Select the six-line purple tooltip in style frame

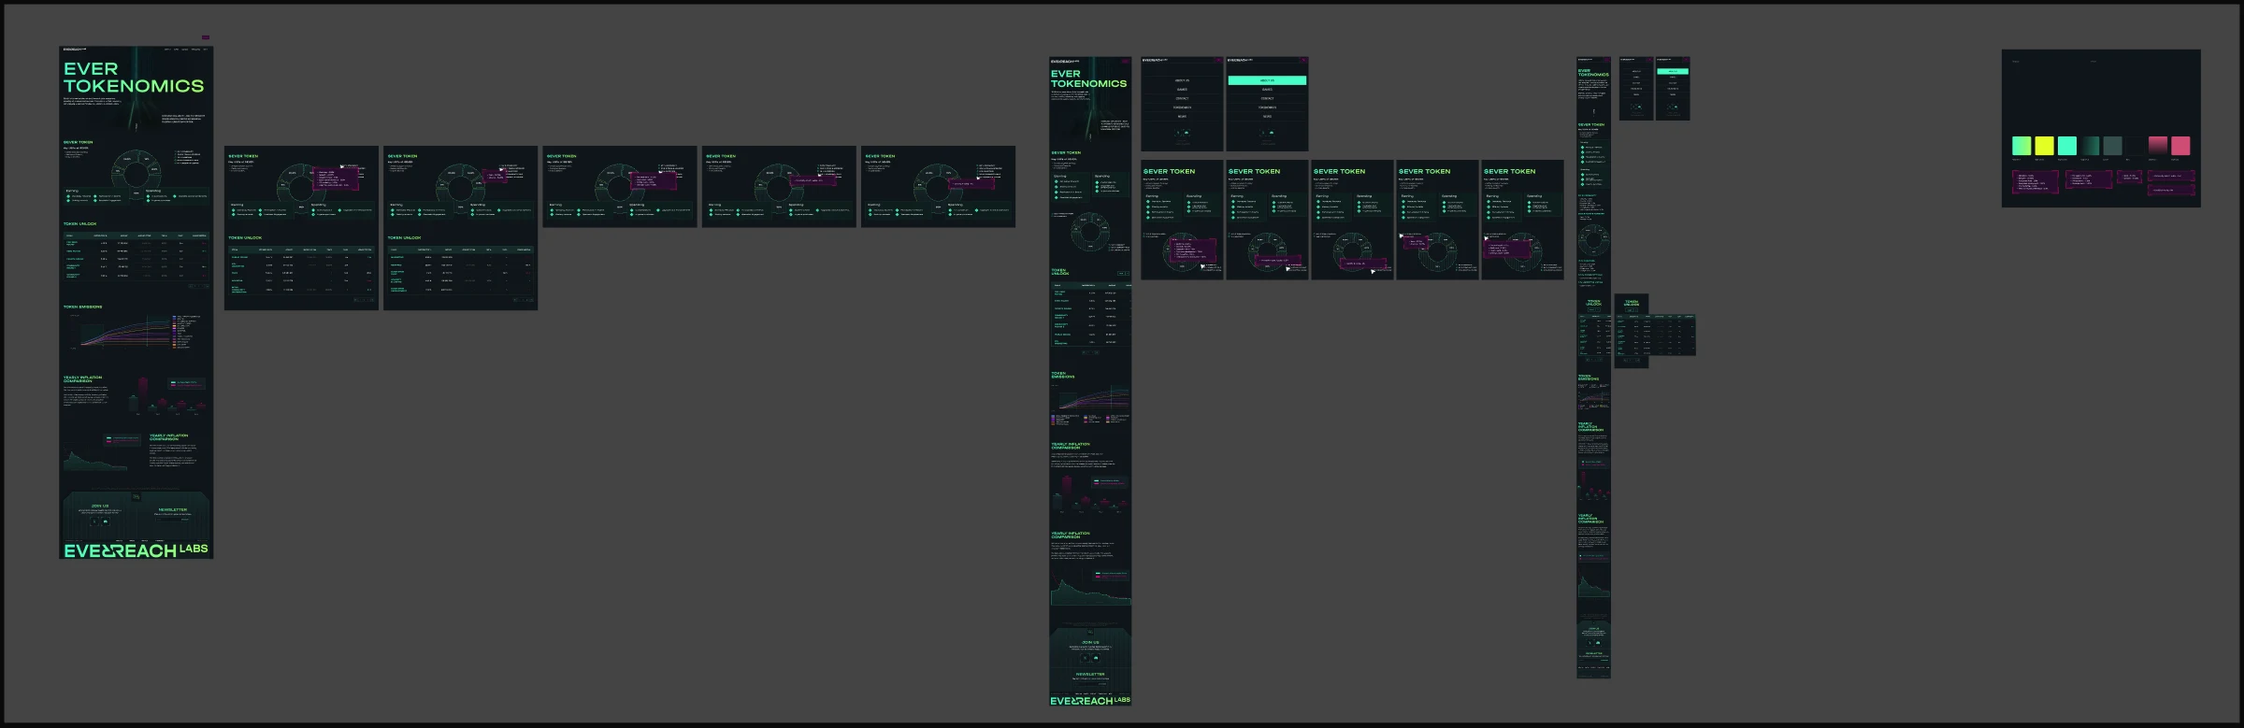(2035, 182)
